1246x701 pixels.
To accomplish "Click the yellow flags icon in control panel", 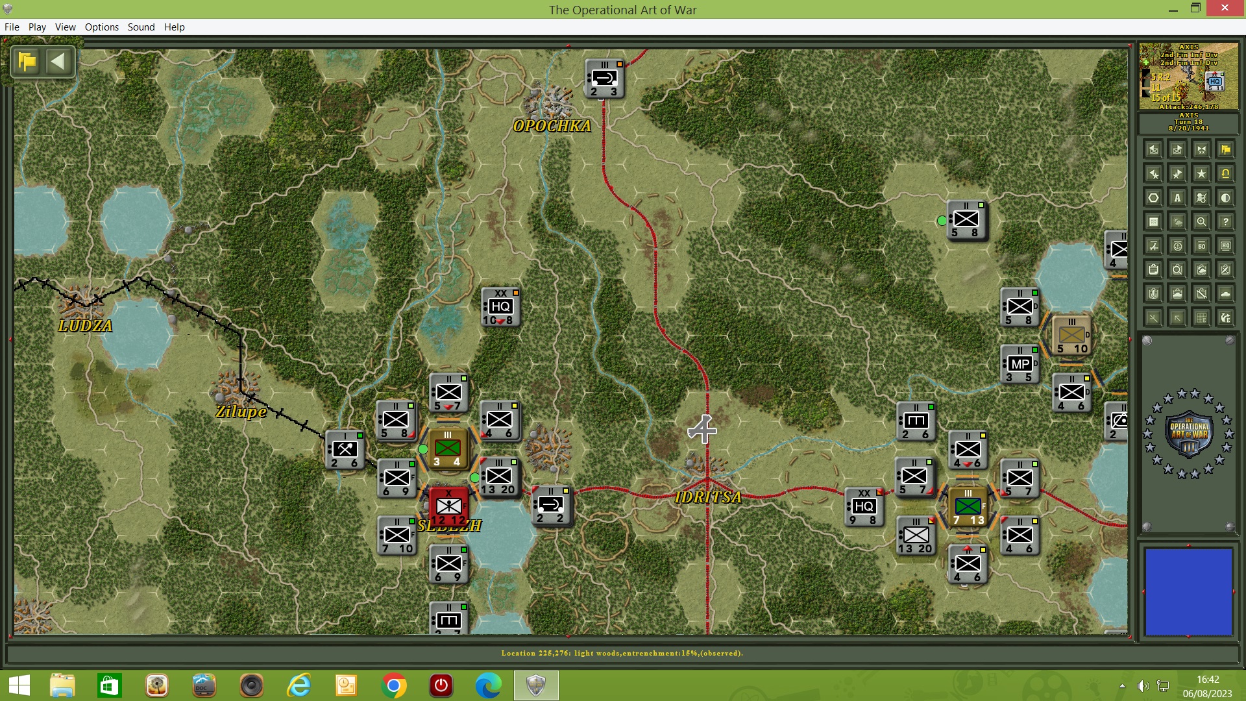I will point(1225,150).
